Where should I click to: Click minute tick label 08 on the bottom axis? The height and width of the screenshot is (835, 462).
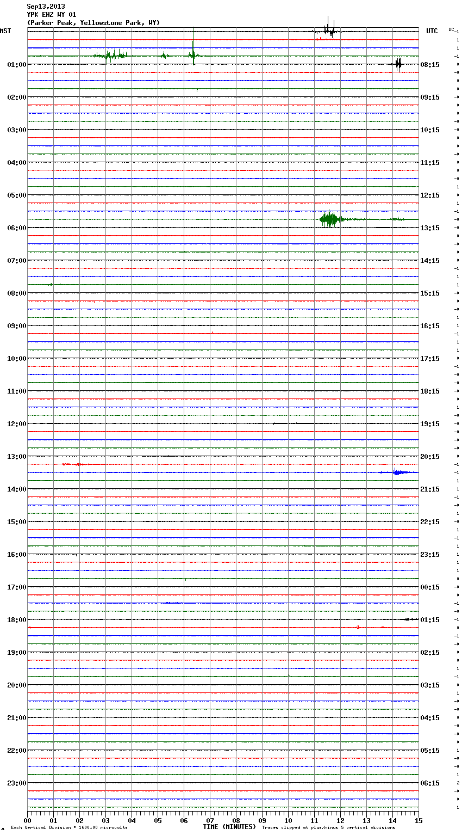coord(236,821)
